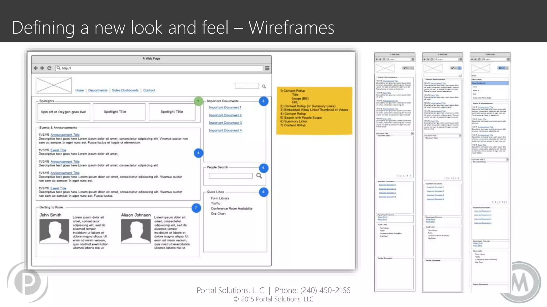The height and width of the screenshot is (307, 547).
Task: Open the Important Document 4 link
Action: [x=225, y=130]
